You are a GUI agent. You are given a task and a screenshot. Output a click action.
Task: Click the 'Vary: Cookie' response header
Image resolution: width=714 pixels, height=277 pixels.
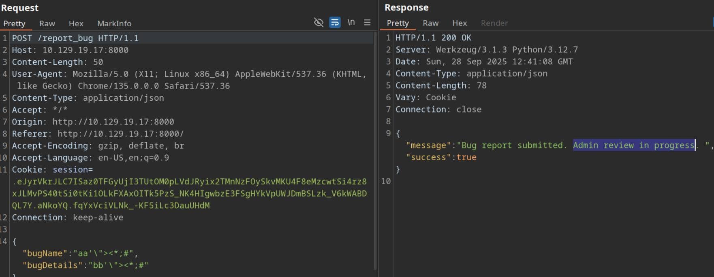(426, 97)
